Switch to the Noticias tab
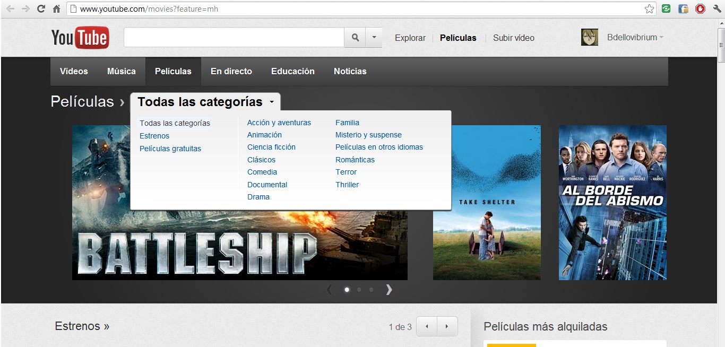725x347 pixels. pyautogui.click(x=350, y=71)
